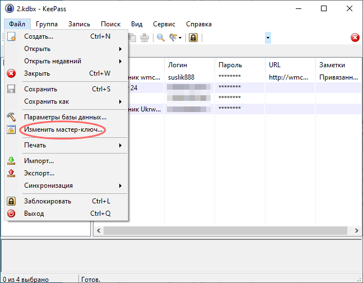
Task: Open the Файл menu
Action: coord(17,24)
